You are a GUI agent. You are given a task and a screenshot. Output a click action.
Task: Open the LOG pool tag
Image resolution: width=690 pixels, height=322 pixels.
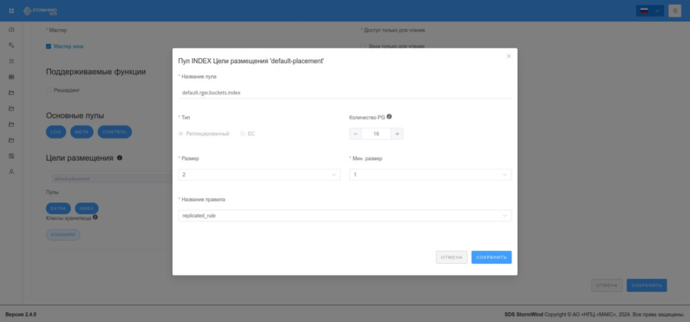click(56, 132)
